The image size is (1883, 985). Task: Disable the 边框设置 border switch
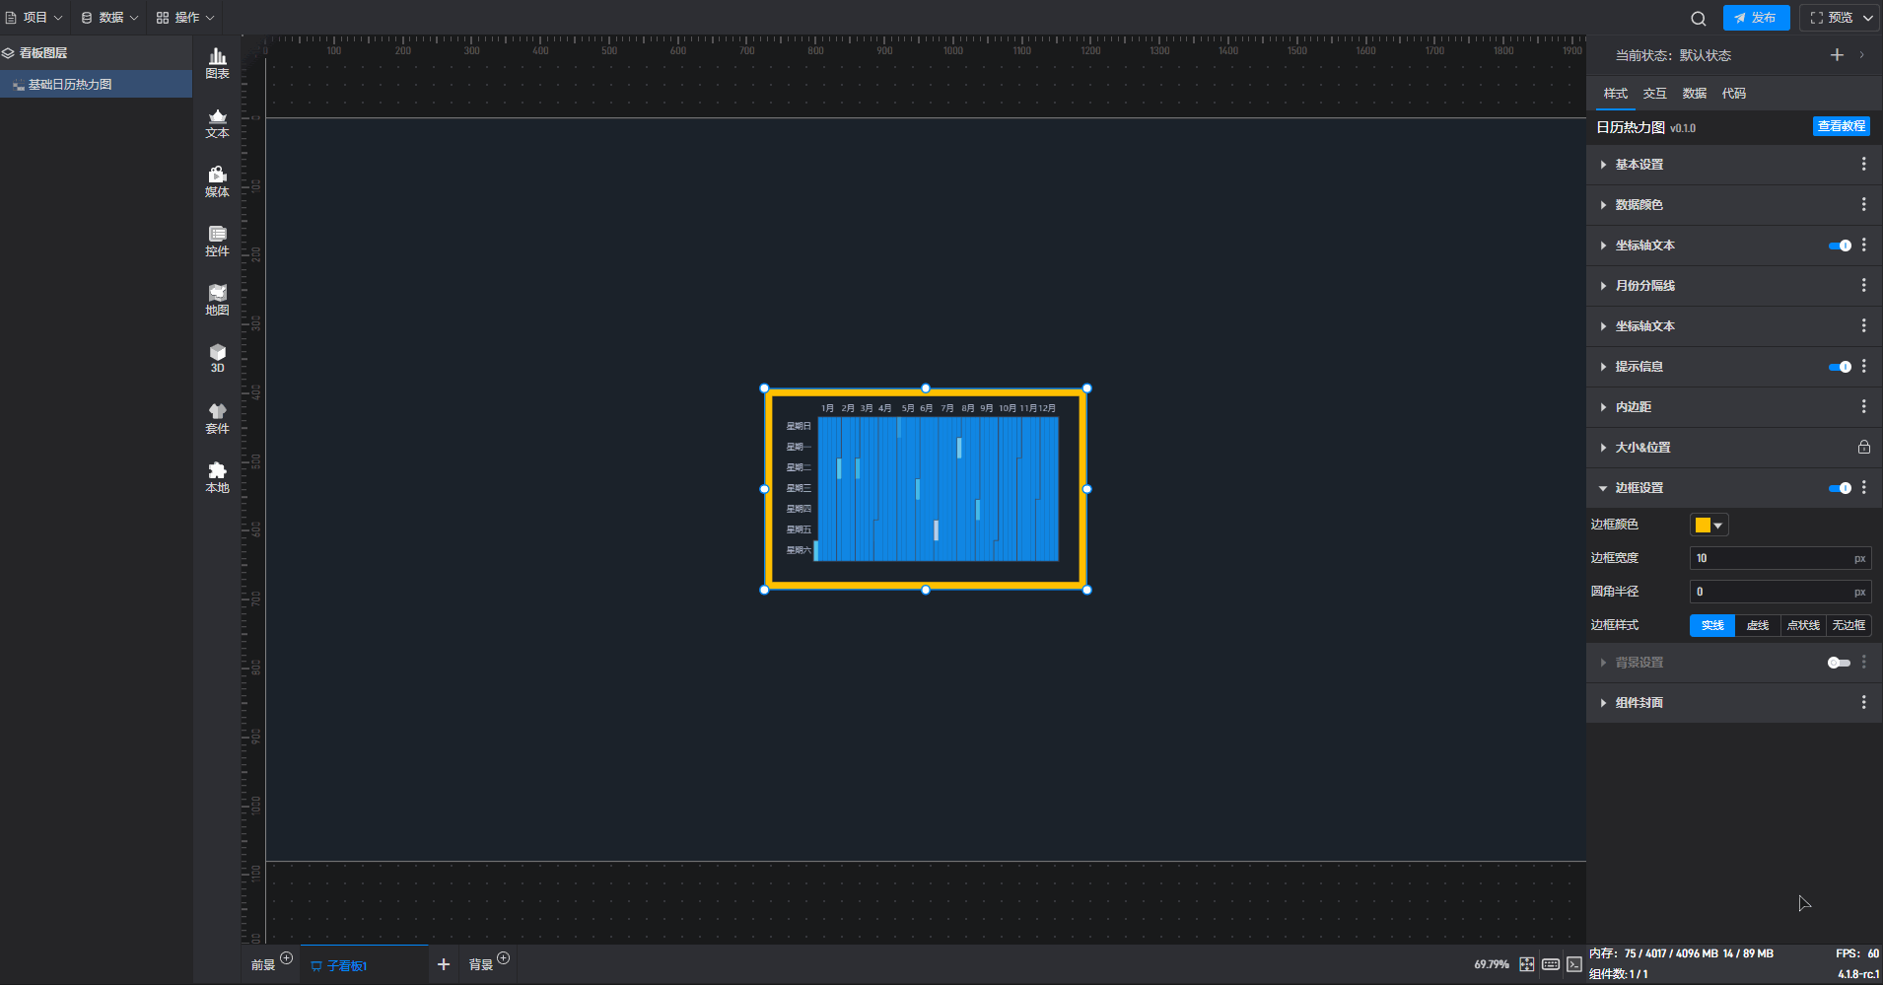1839,488
